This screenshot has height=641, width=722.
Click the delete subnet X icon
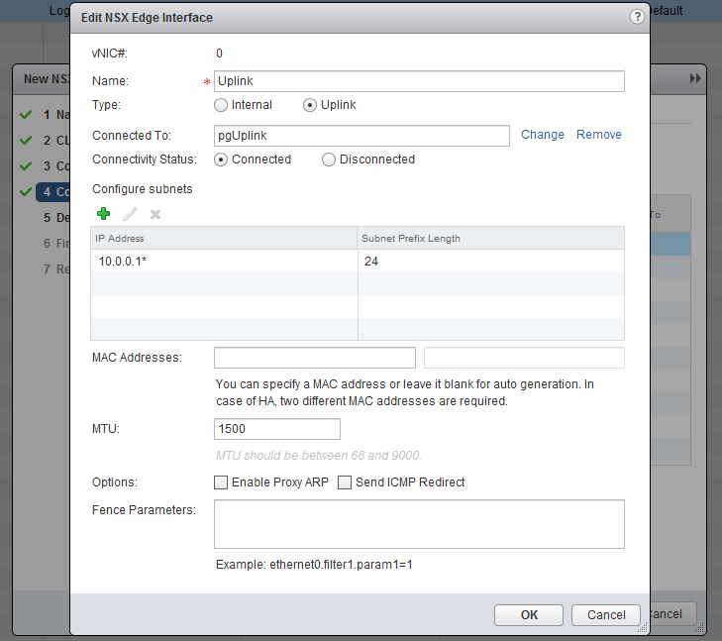coord(155,213)
